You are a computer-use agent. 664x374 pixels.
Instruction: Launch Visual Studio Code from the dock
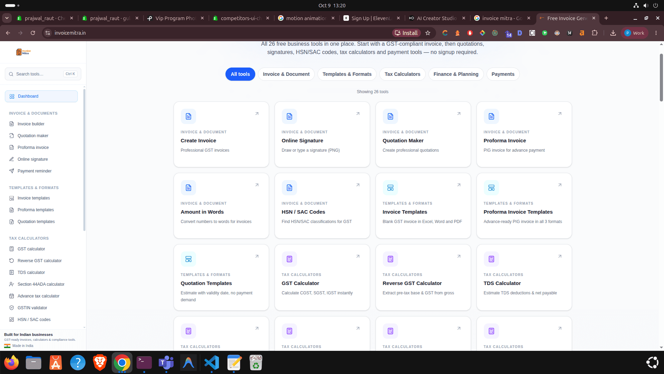[212, 363]
